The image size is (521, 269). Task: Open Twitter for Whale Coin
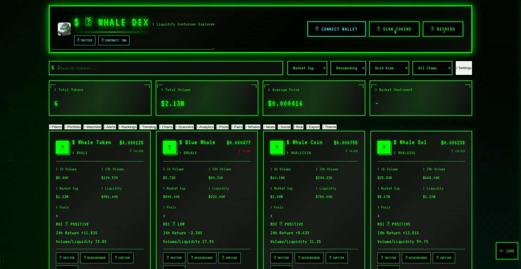281,258
